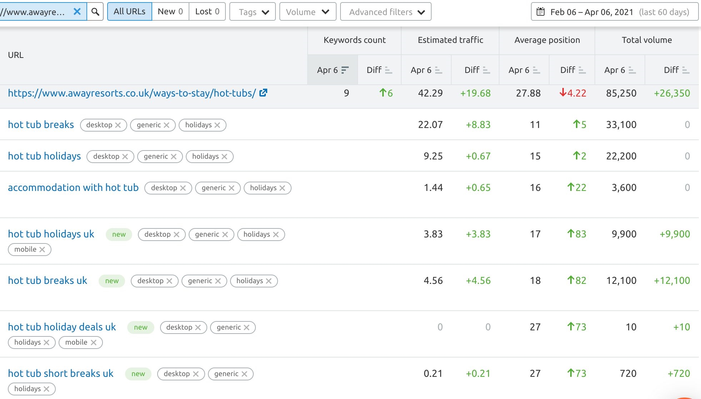Expand the Tags dropdown
701x399 pixels.
pos(253,12)
